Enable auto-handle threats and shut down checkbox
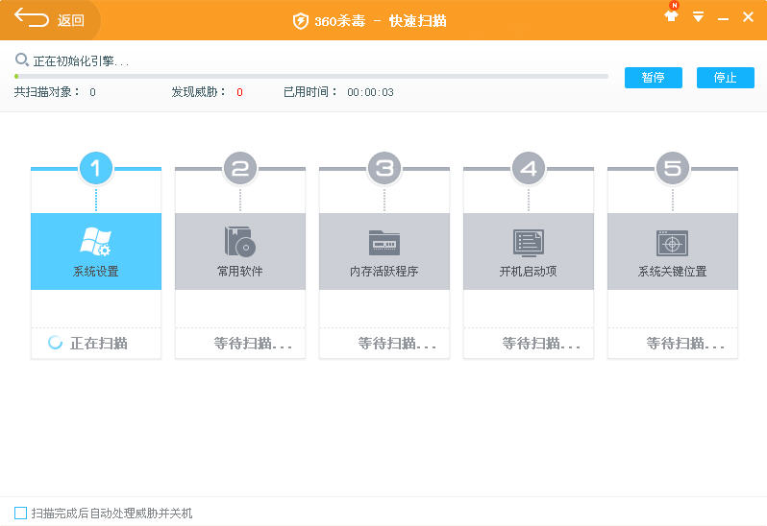 click(21, 513)
